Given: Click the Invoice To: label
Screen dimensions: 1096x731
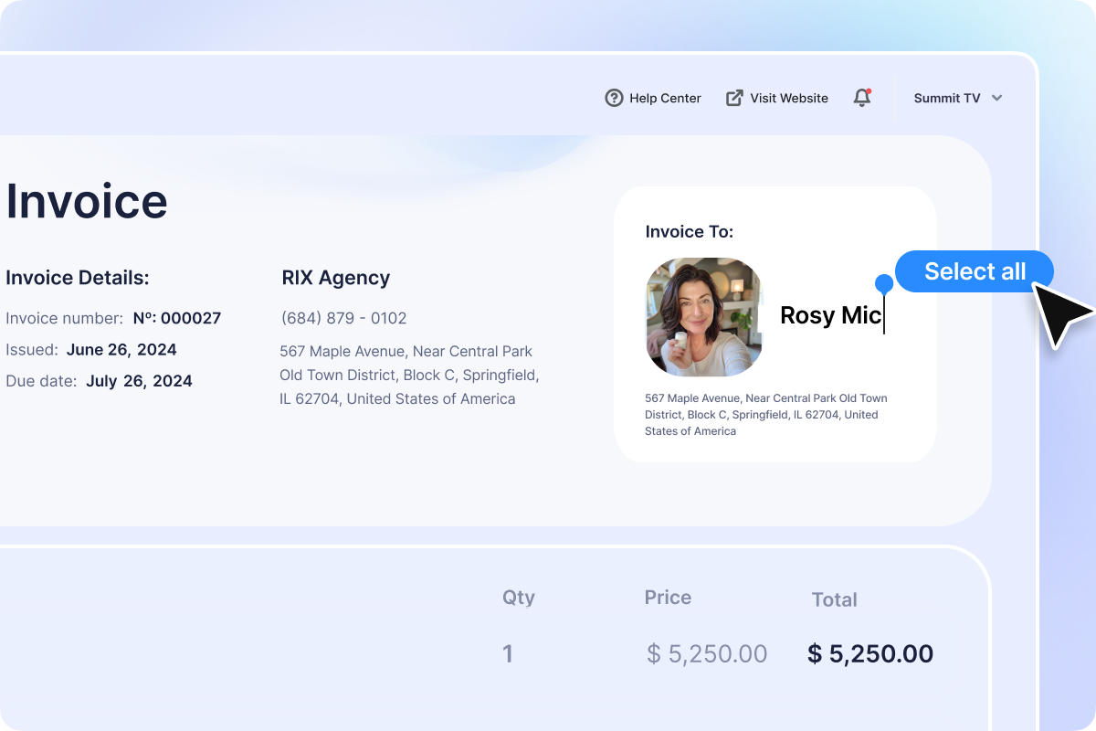Looking at the screenshot, I should pos(690,231).
